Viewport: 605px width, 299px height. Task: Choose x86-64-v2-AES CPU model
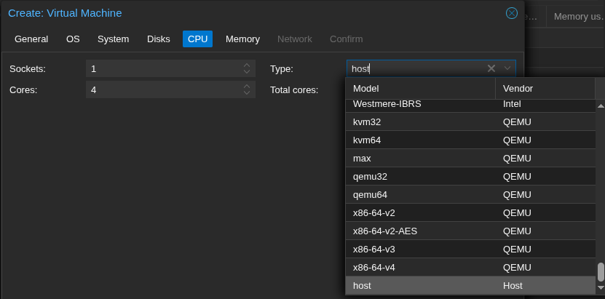(384, 231)
